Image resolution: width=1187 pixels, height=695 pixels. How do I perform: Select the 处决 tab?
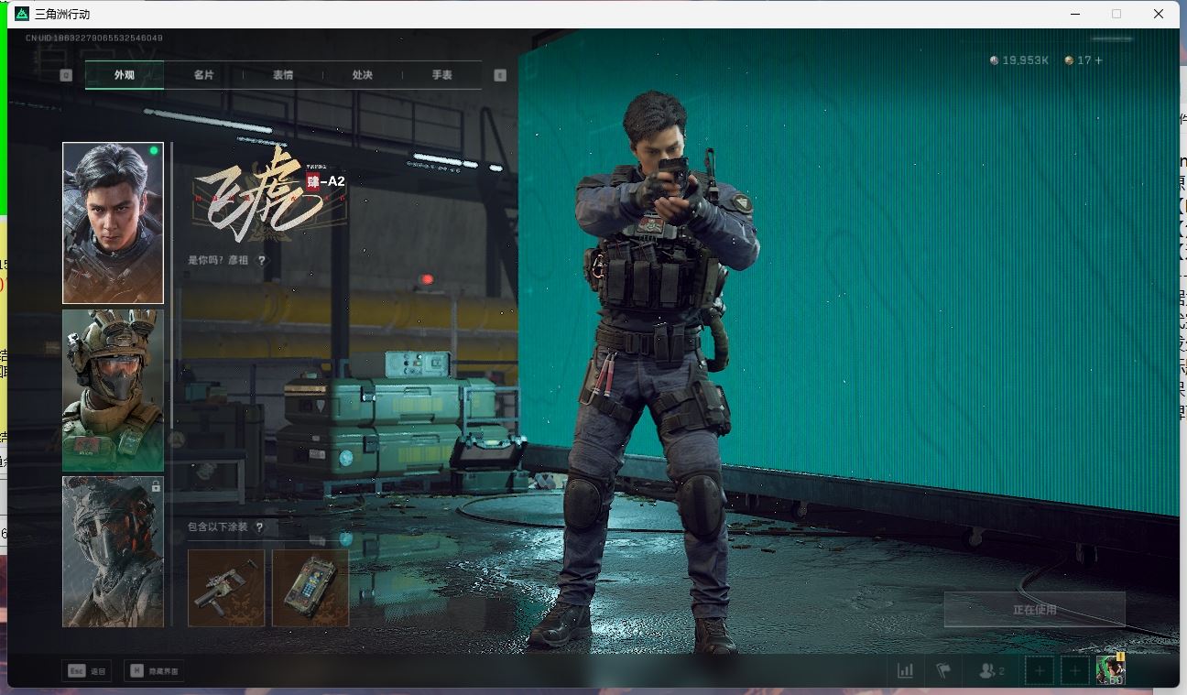[363, 75]
